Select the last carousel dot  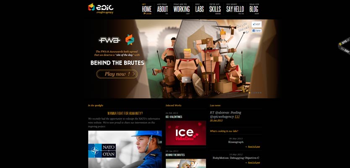[261, 92]
